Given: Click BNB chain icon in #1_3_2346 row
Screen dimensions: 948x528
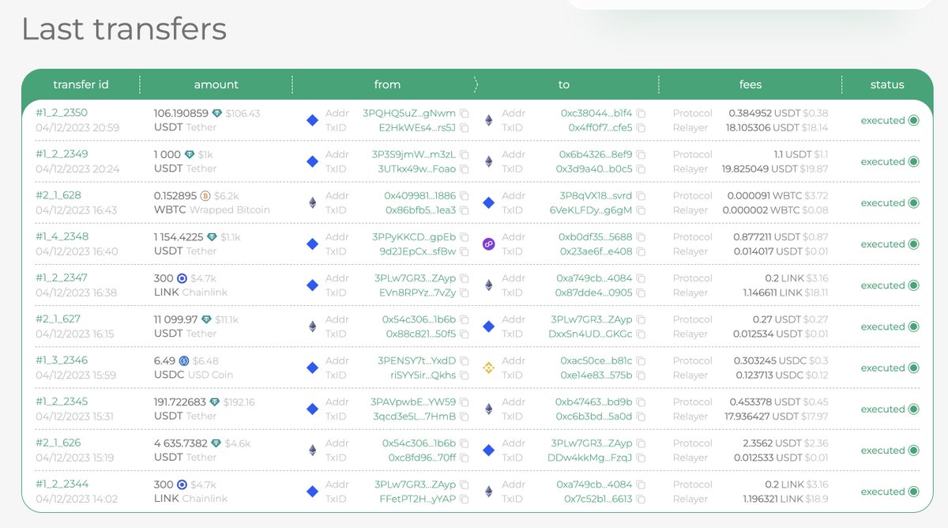Looking at the screenshot, I should pyautogui.click(x=488, y=368).
